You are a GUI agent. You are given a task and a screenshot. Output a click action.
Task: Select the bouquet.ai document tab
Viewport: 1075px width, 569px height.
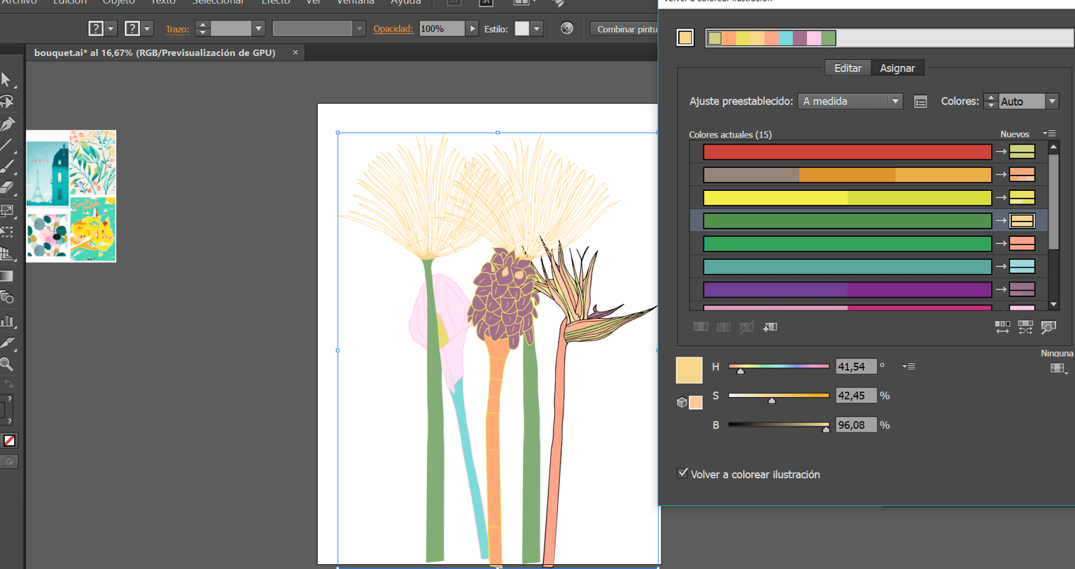point(155,52)
